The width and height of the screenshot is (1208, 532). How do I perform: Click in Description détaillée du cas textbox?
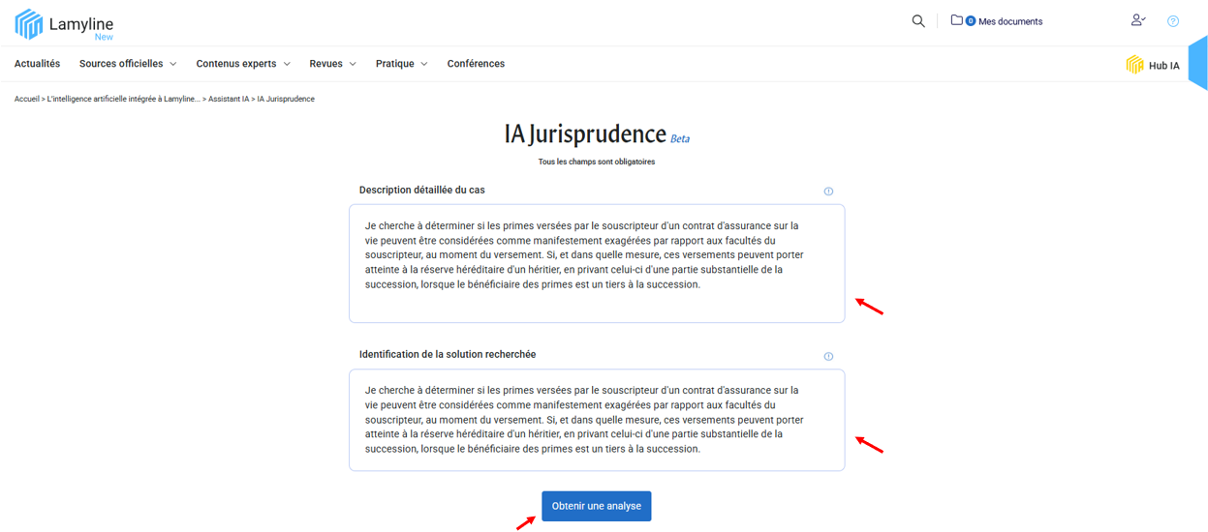(x=597, y=263)
